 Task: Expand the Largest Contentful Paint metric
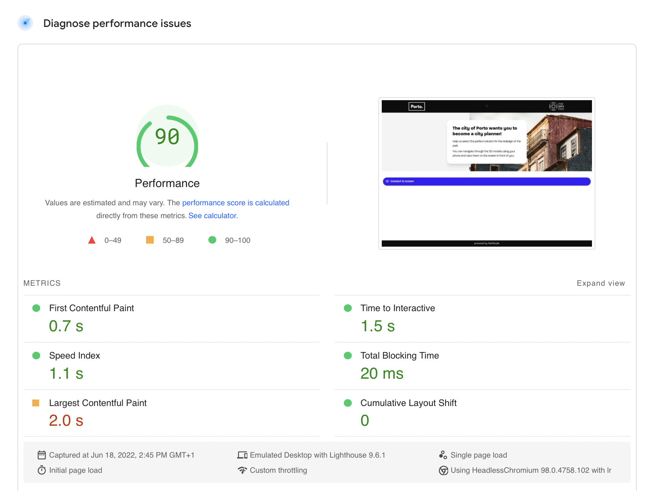point(98,403)
